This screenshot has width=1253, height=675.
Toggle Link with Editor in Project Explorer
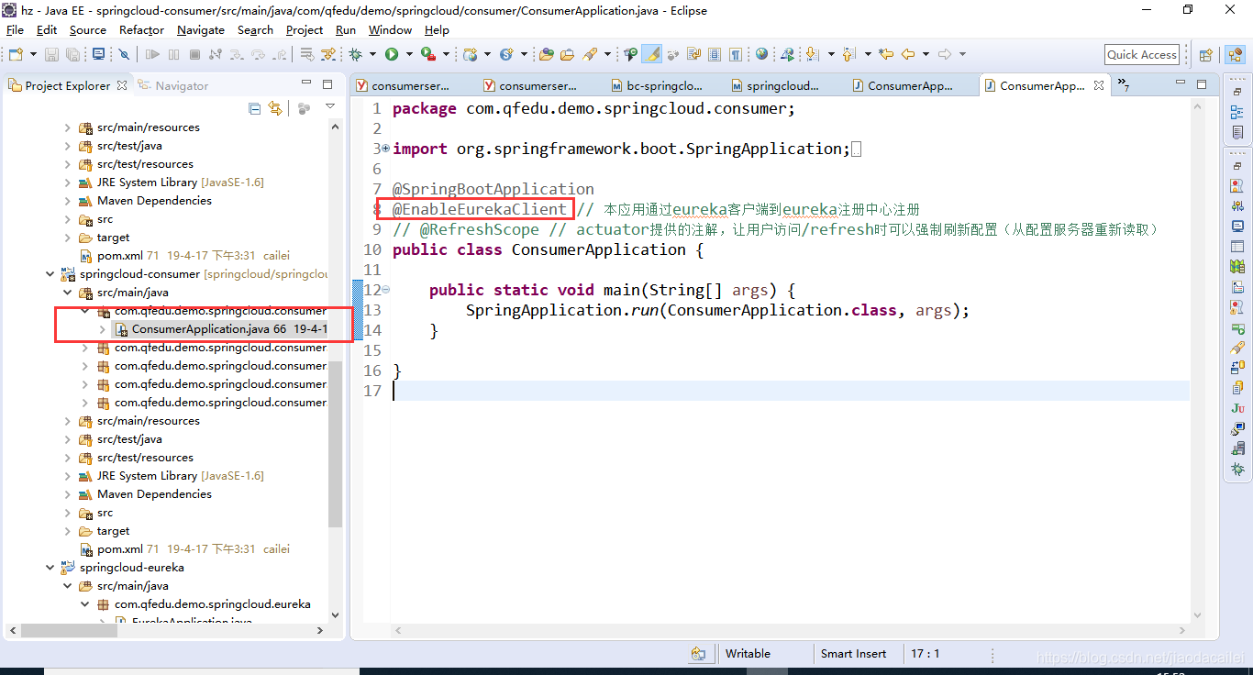[275, 108]
